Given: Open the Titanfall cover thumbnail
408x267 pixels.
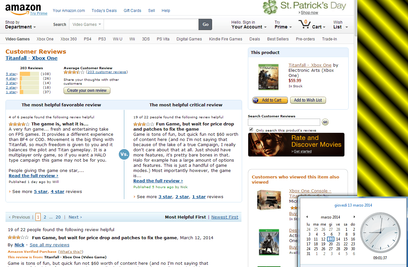Looking at the screenshot, I should point(268,77).
